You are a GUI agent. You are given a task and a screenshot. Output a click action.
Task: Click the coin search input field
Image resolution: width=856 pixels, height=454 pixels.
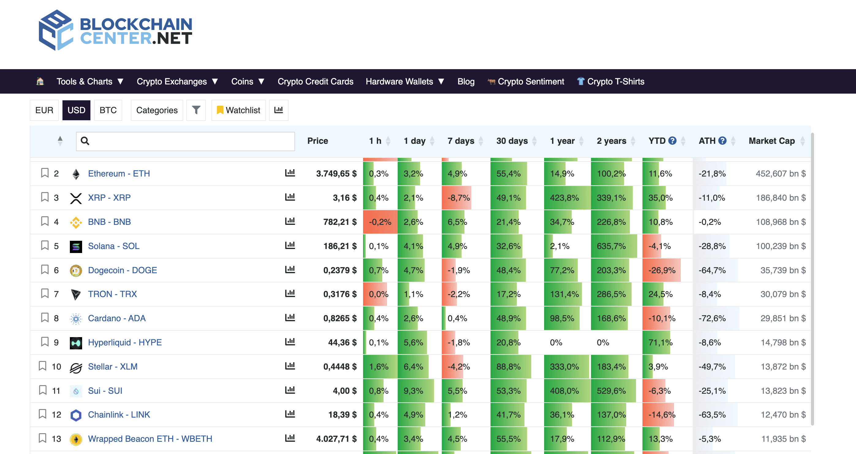185,141
